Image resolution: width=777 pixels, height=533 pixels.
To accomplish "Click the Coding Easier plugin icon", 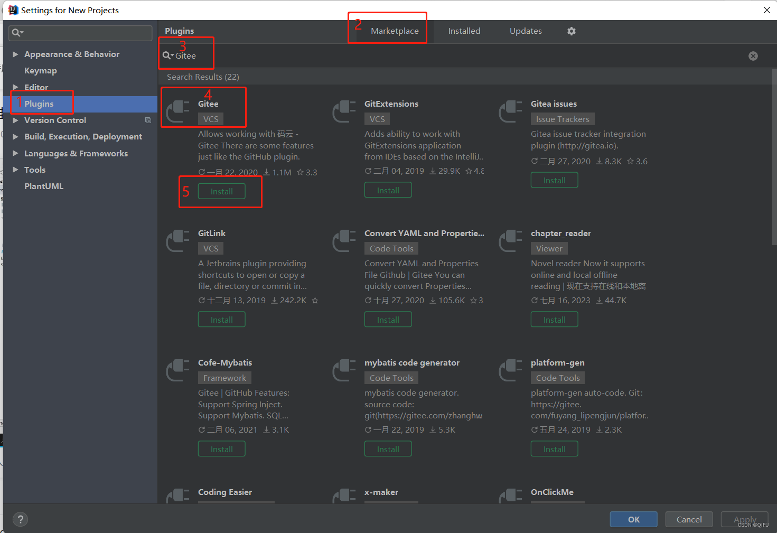I will (x=178, y=496).
